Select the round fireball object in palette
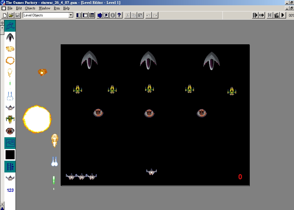The height and width of the screenshot is (210, 294). pyautogui.click(x=10, y=61)
